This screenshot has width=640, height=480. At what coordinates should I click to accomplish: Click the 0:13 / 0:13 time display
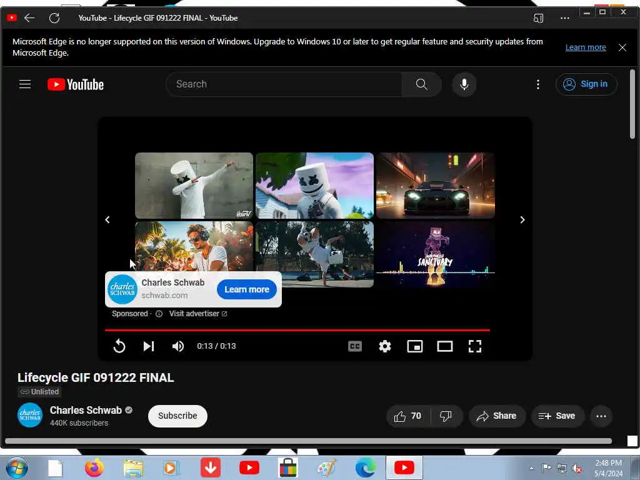tap(216, 346)
